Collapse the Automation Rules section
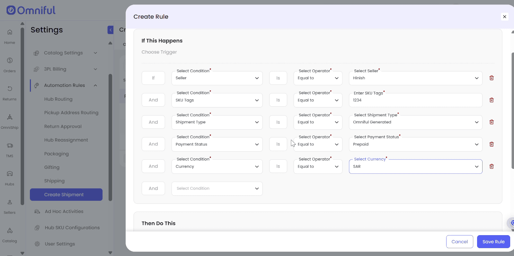Viewport: 514px width, 256px height. [x=95, y=85]
